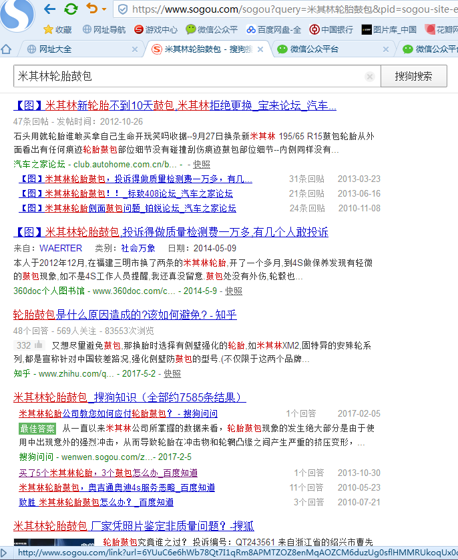
Task: Open the dropdown beside the undo arrow
Action: pyautogui.click(x=104, y=9)
